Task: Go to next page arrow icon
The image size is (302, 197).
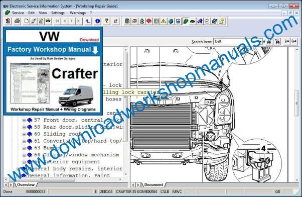Action: click(72, 21)
